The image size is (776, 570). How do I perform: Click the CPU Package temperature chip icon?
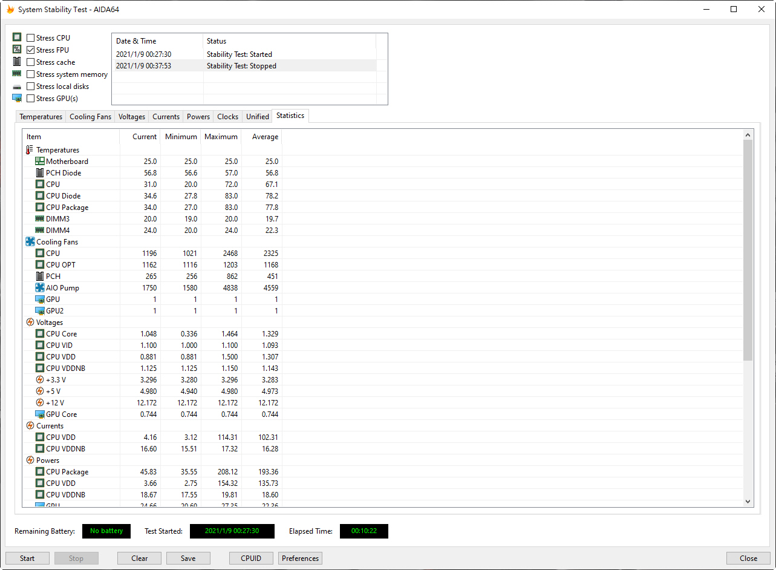[x=40, y=207]
